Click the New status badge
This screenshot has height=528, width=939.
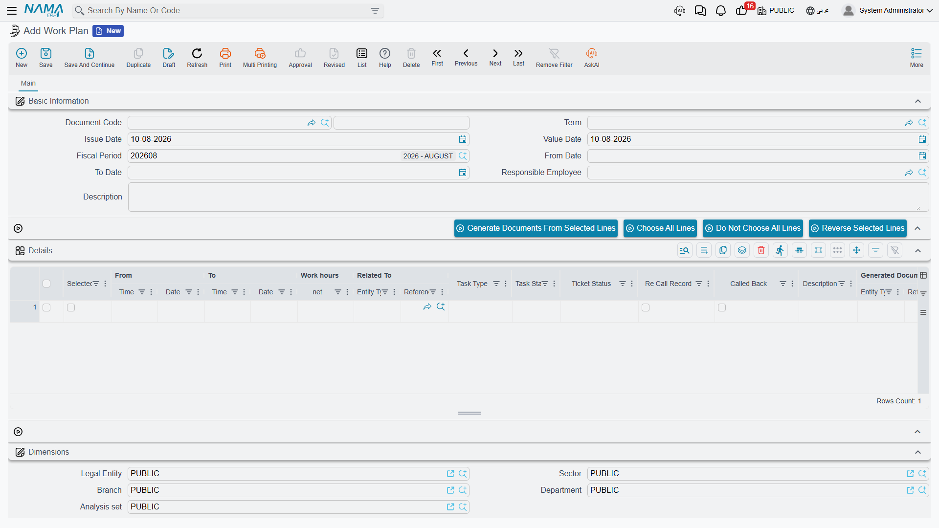pos(108,31)
